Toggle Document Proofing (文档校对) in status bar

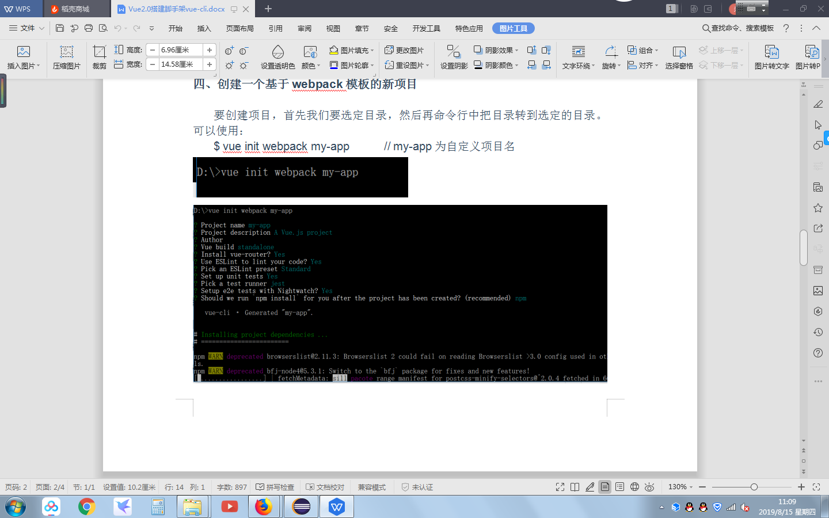pyautogui.click(x=325, y=487)
